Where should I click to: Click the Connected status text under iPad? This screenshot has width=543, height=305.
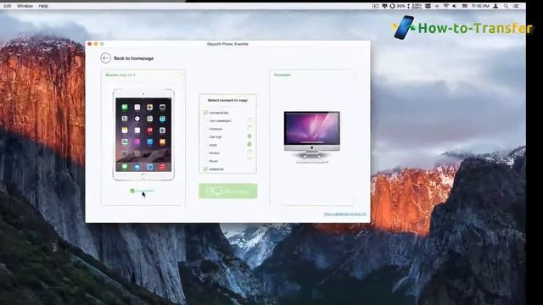(145, 191)
